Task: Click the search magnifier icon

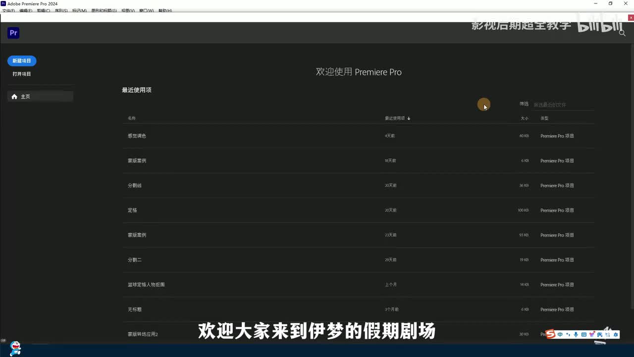Action: tap(622, 33)
